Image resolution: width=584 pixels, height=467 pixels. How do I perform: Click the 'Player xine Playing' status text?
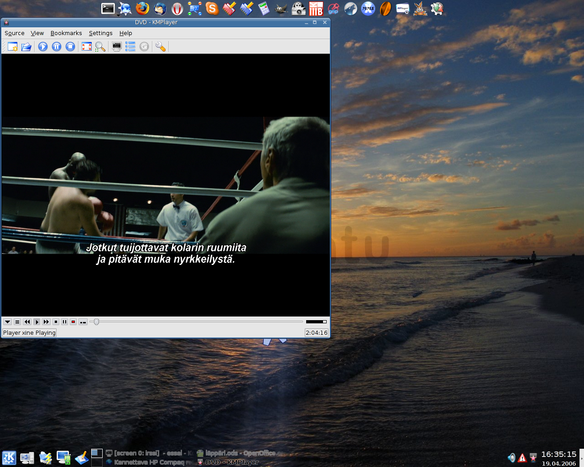pyautogui.click(x=29, y=333)
